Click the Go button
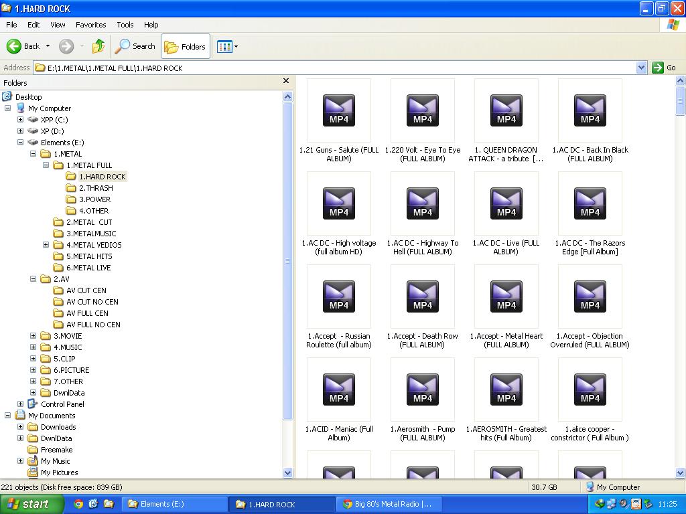Viewport: 686px width, 514px height. pos(665,68)
